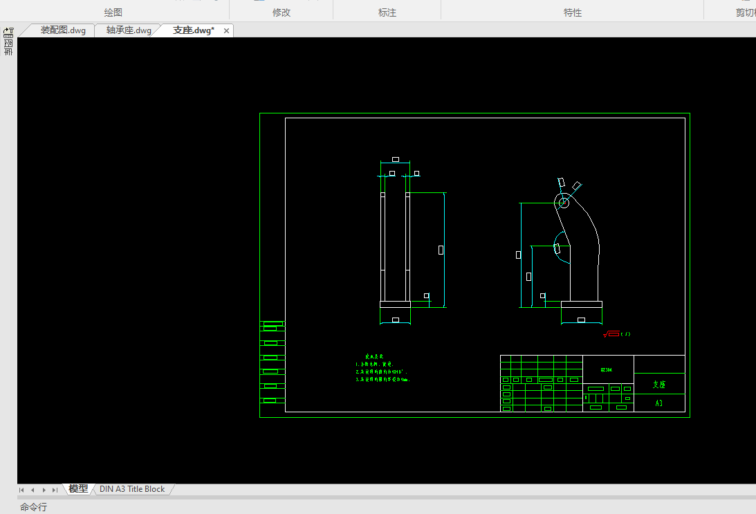Switch to the 轴承座.dwg tab
Image resolution: width=756 pixels, height=514 pixels.
(x=129, y=30)
